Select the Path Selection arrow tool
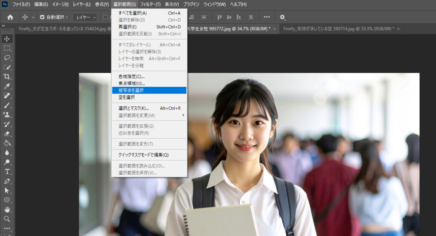The height and width of the screenshot is (236, 436). click(x=7, y=191)
